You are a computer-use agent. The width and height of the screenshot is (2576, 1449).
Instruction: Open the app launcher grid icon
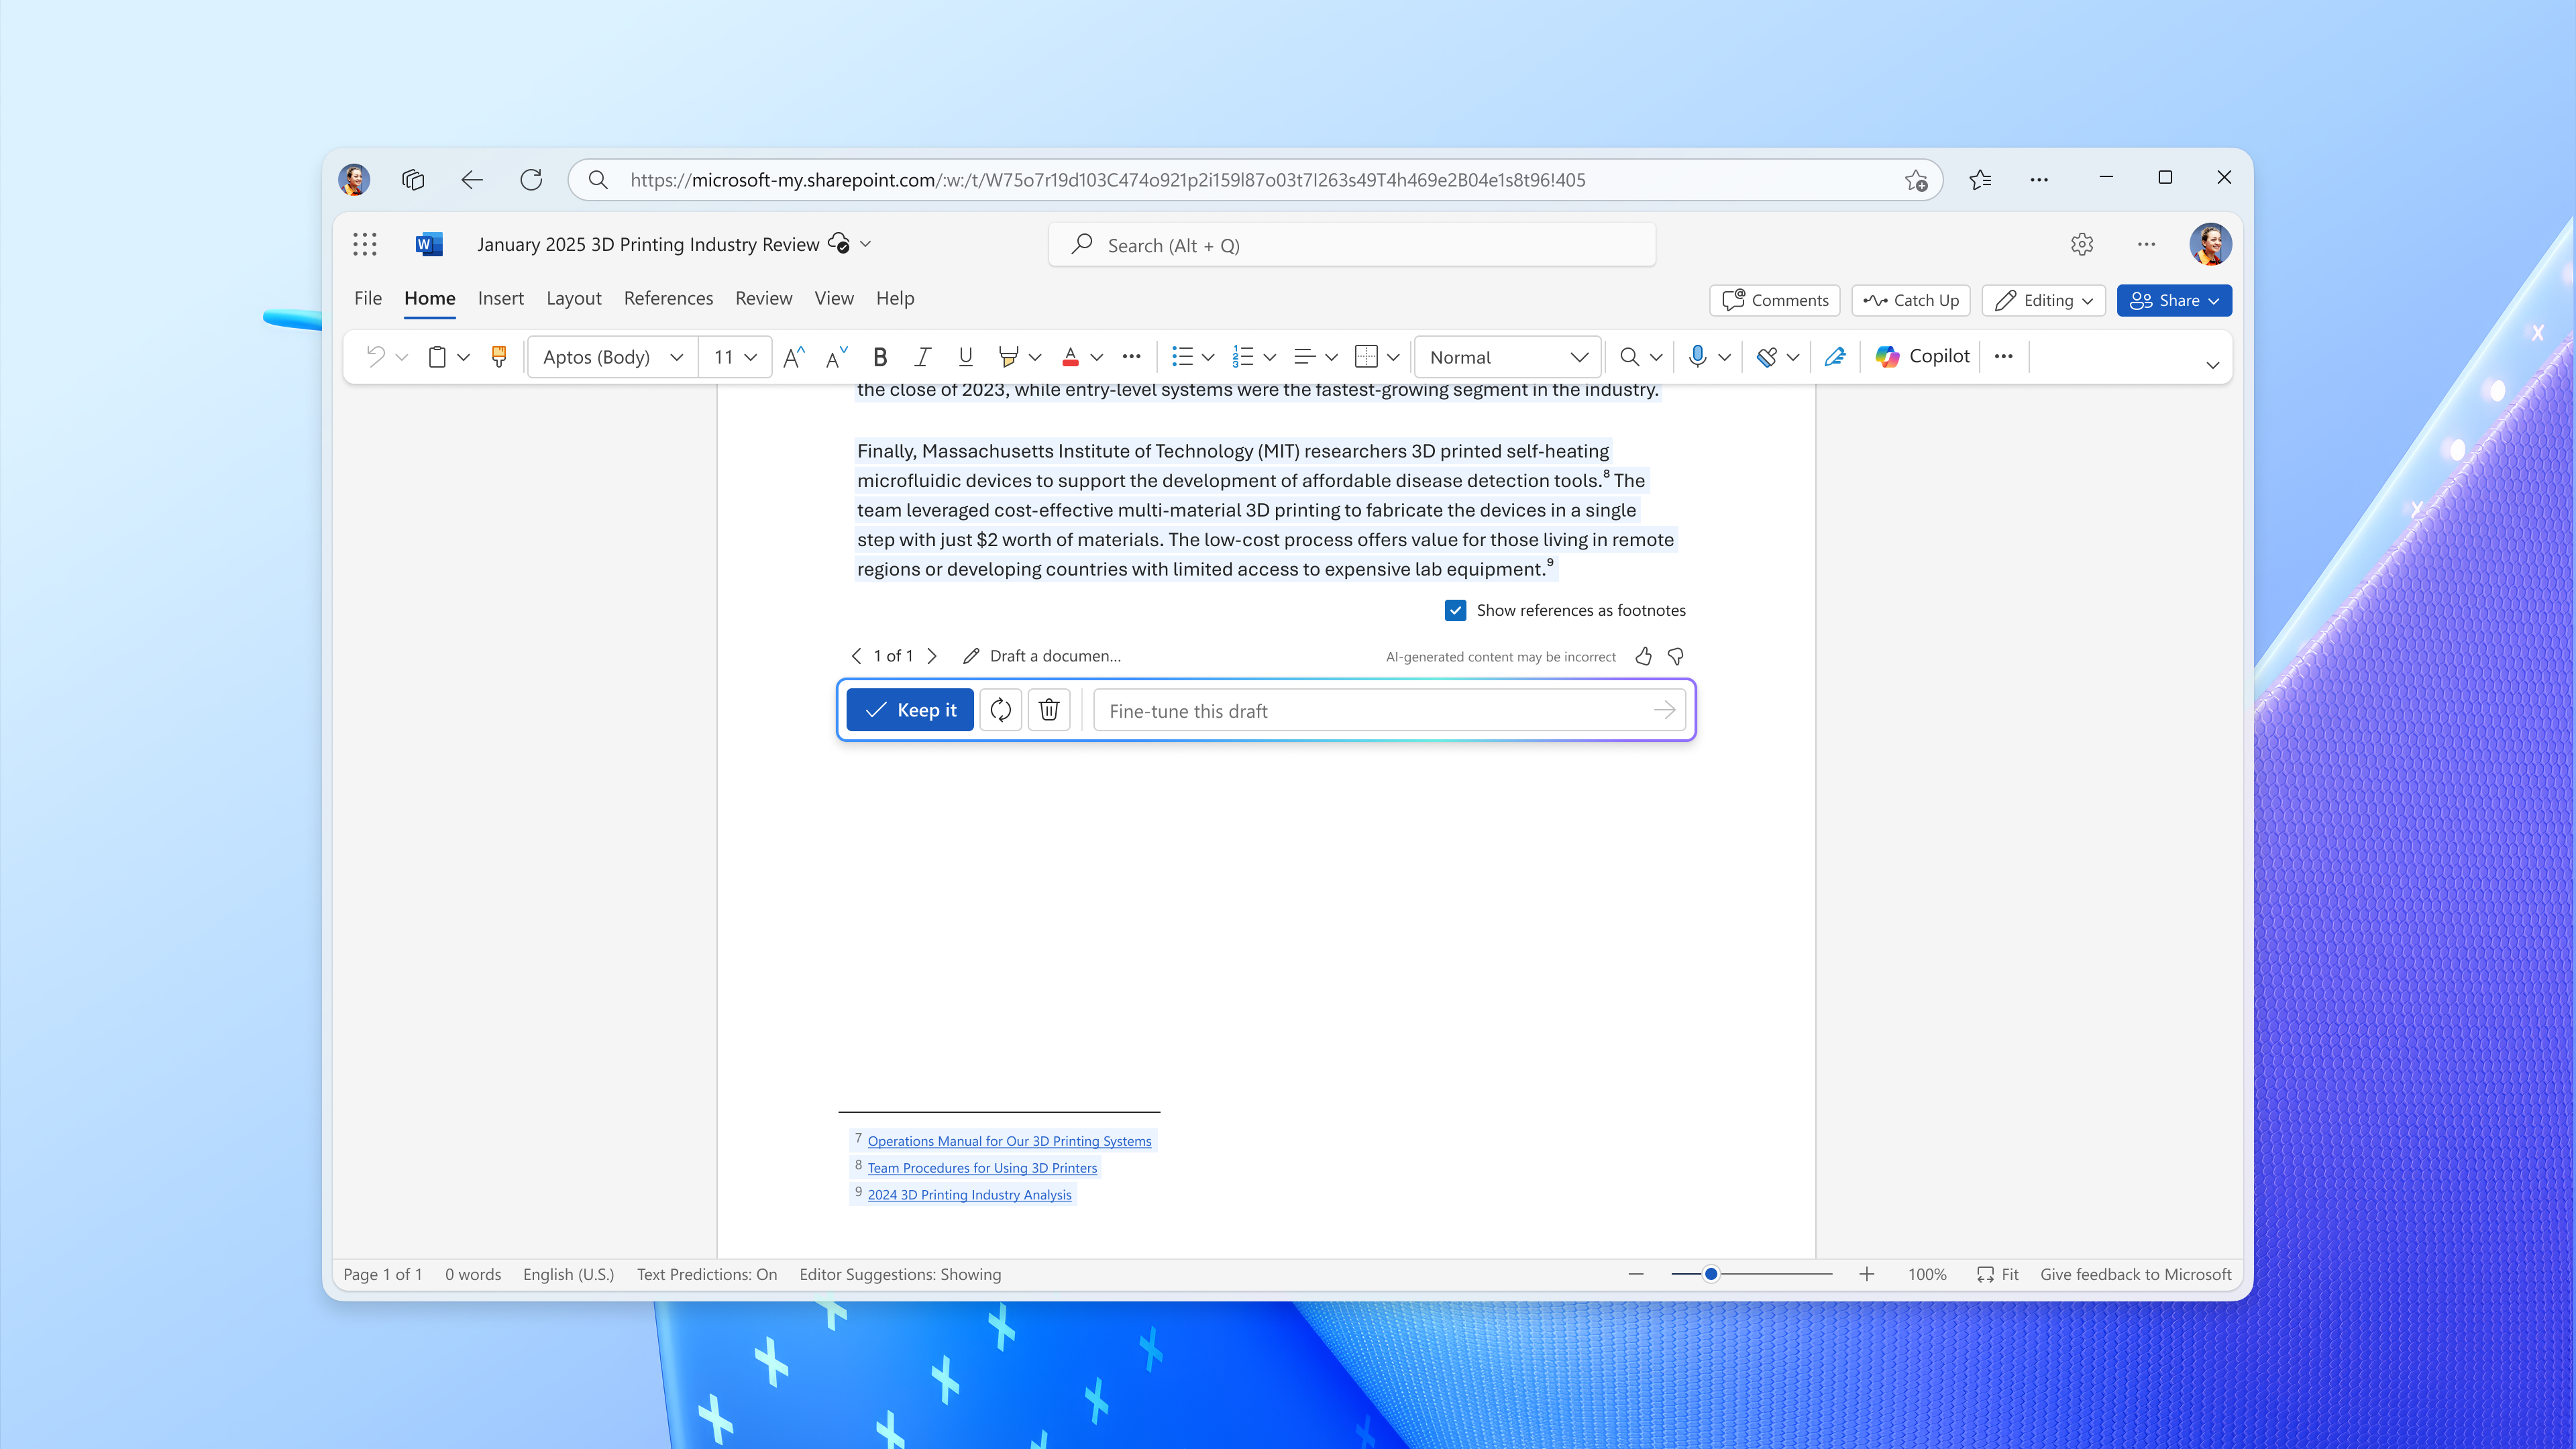click(365, 245)
